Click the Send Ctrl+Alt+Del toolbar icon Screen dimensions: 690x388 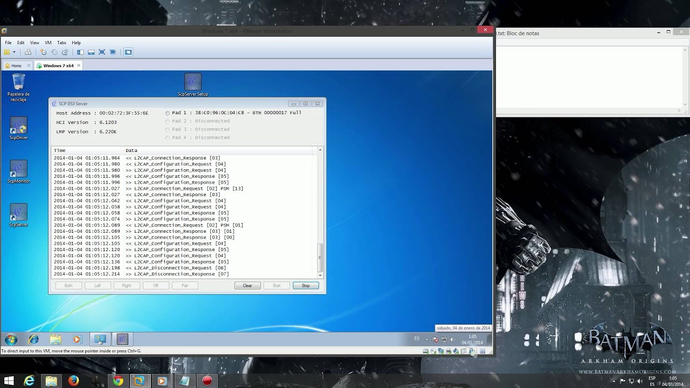tap(27, 52)
